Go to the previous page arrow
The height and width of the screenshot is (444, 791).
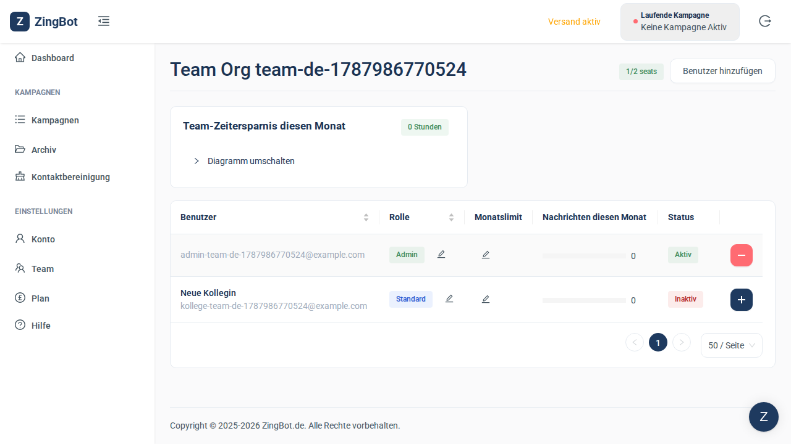click(x=635, y=342)
